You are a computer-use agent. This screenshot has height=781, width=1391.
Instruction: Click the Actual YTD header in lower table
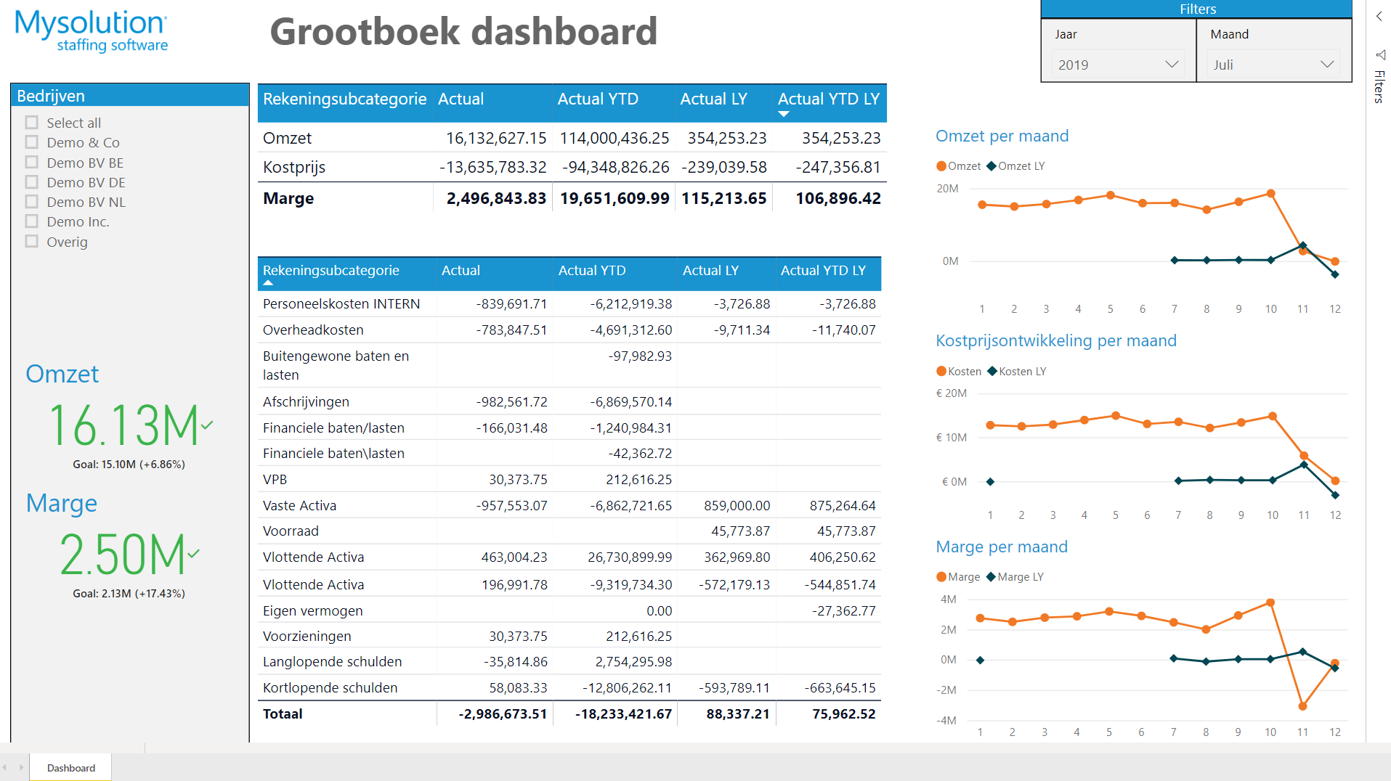pos(591,271)
